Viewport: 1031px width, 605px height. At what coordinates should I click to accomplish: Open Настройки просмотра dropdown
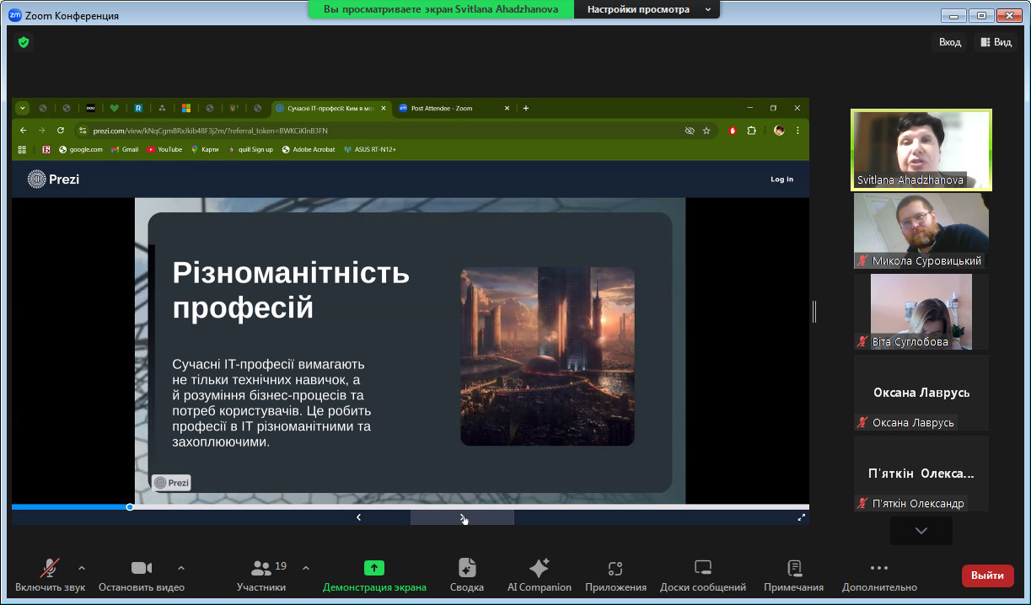pos(648,9)
